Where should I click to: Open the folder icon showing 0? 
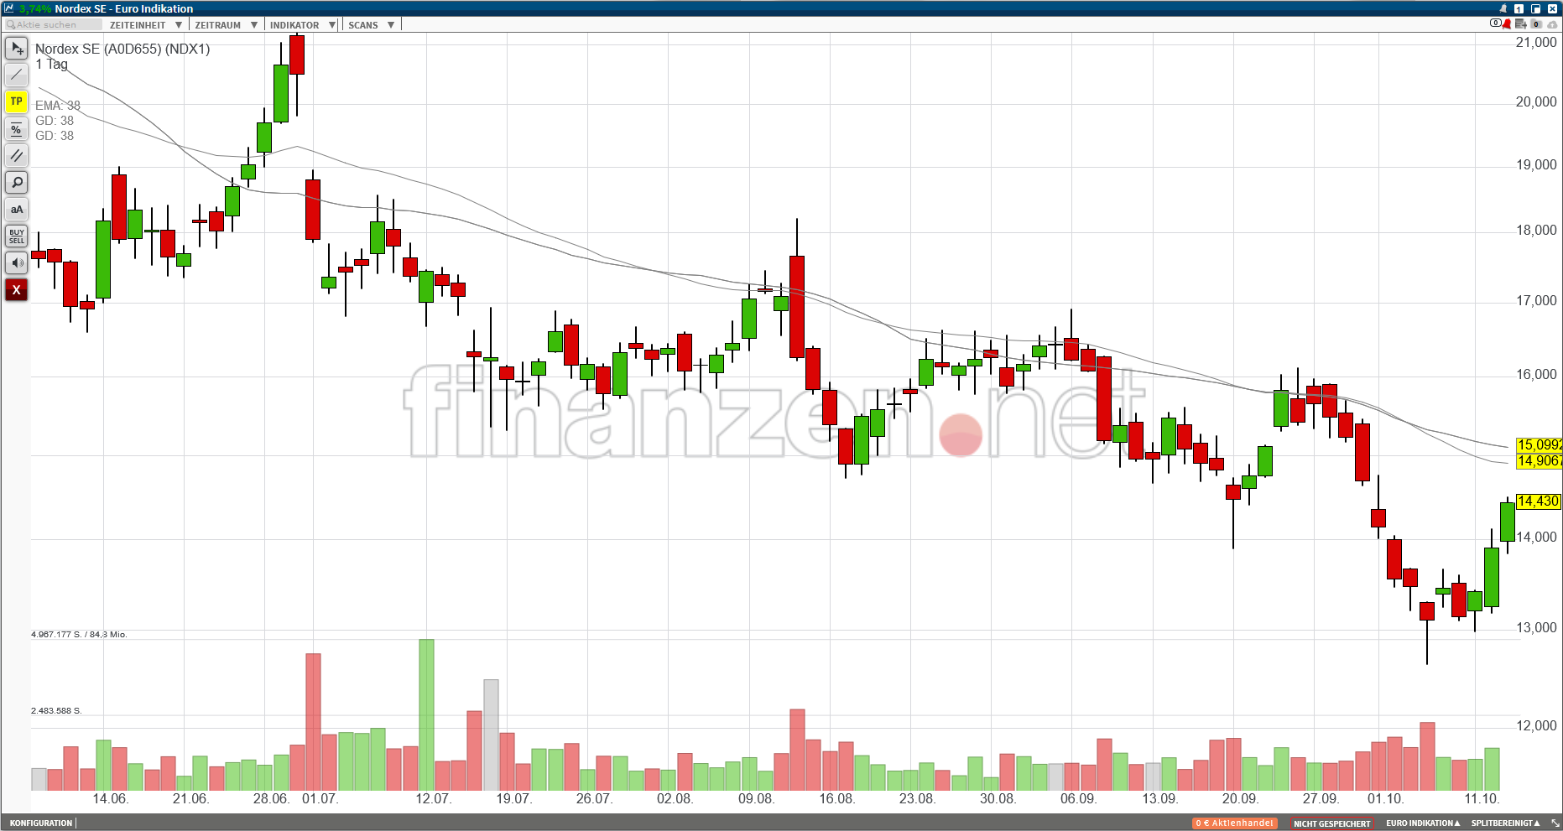[1535, 24]
